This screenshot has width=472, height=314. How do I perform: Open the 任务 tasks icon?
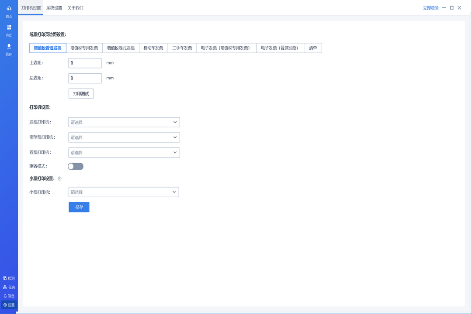[5, 287]
